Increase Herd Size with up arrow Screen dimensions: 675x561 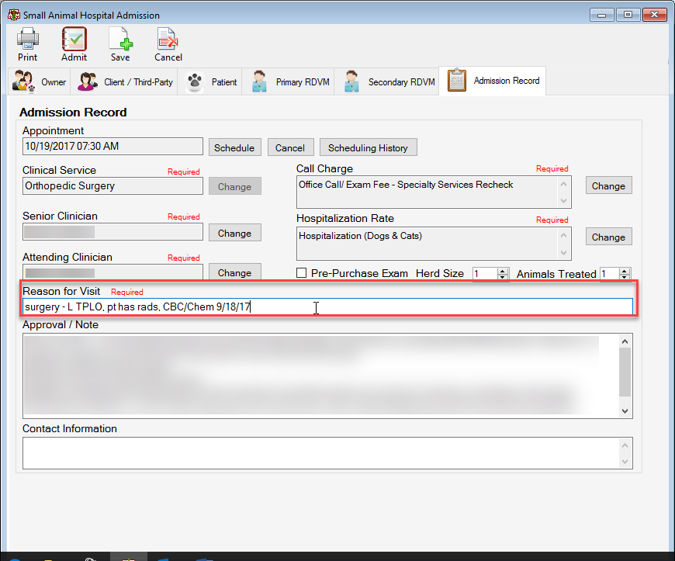click(x=503, y=271)
